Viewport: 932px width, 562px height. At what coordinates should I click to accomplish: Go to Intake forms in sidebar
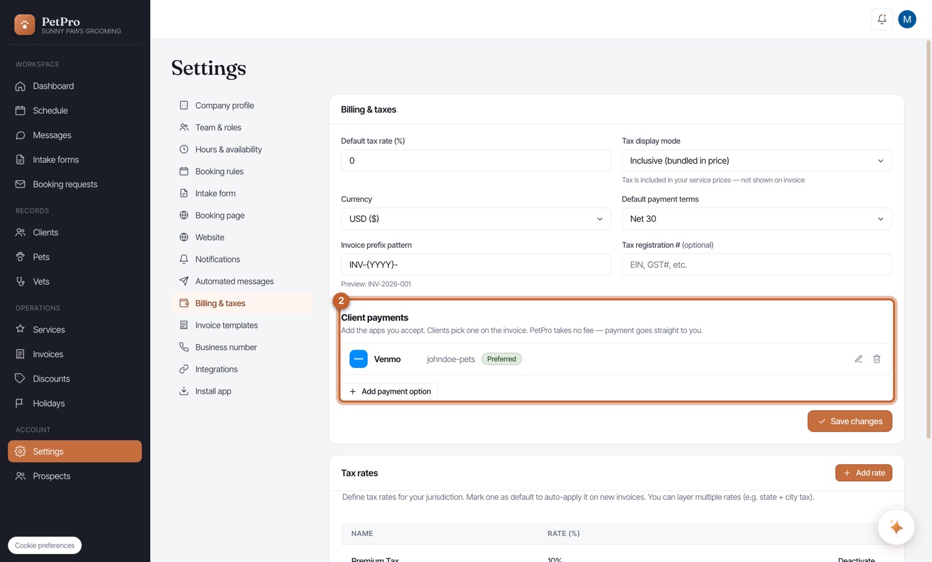[x=74, y=160]
